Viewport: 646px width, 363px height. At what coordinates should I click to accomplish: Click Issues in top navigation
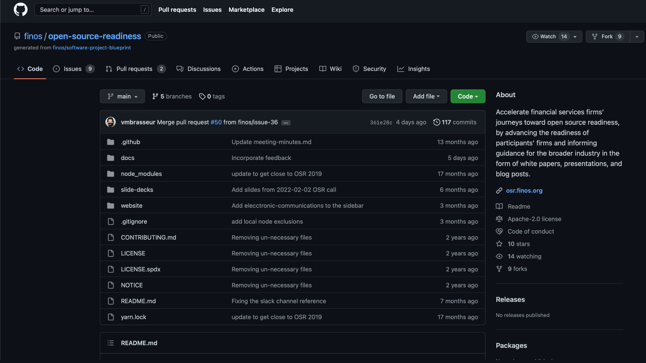(212, 10)
